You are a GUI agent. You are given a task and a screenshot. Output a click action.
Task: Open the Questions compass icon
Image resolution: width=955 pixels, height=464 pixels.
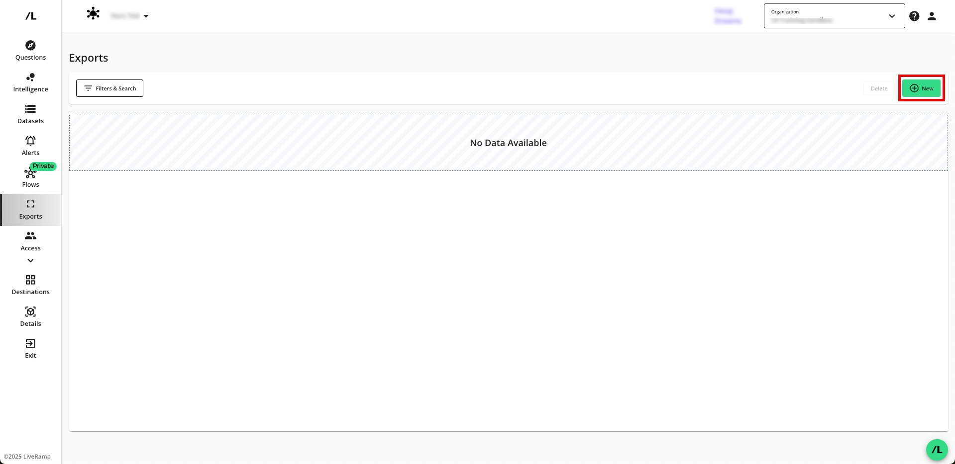[x=30, y=46]
